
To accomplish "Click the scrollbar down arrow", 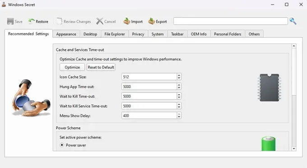I will tap(294, 149).
